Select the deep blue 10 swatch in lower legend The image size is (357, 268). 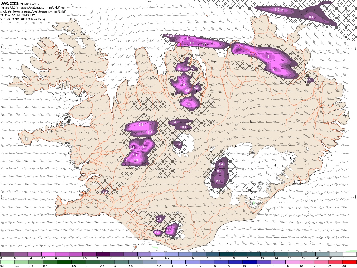[x=250, y=262]
